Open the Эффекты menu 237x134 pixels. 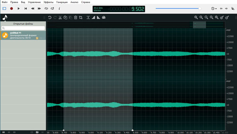point(49,2)
